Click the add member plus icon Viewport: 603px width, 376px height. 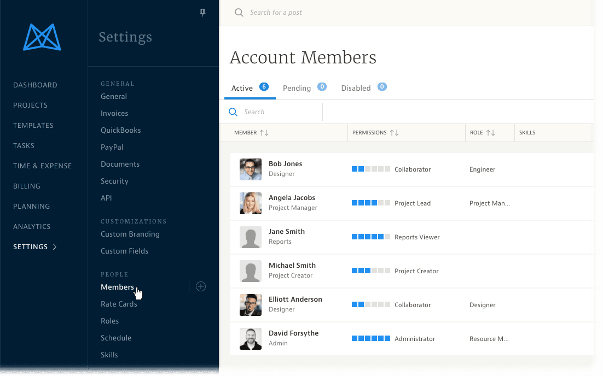click(x=201, y=286)
